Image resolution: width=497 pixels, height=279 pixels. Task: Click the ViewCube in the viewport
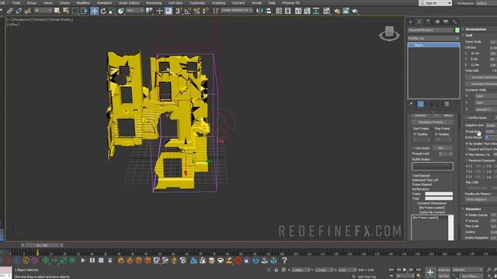point(389,33)
